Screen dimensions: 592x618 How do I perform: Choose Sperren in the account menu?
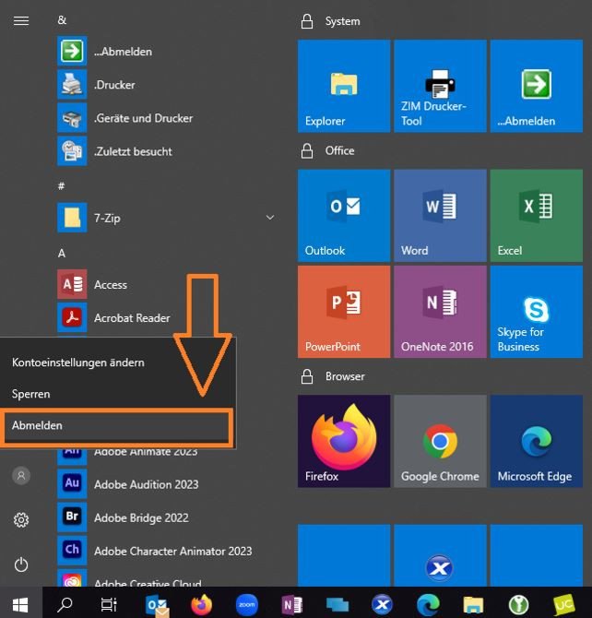tap(117, 394)
